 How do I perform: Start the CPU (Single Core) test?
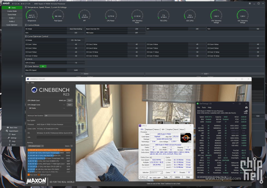coord(70,105)
